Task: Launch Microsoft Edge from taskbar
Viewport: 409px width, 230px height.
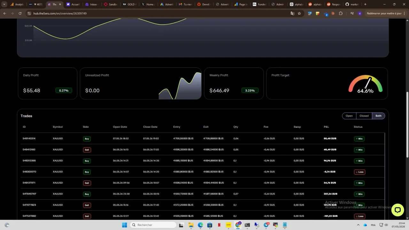Action: click(200, 225)
